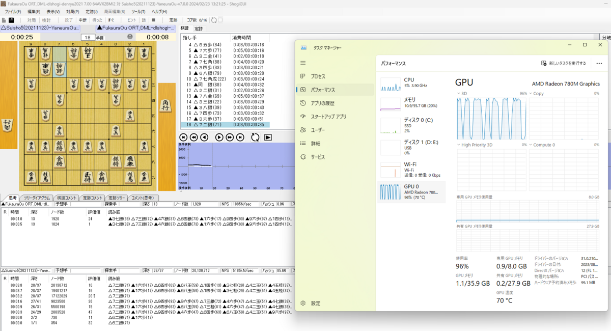Click 投了 button in ShogiGUI toolbar
The width and height of the screenshot is (611, 331).
pyautogui.click(x=69, y=20)
